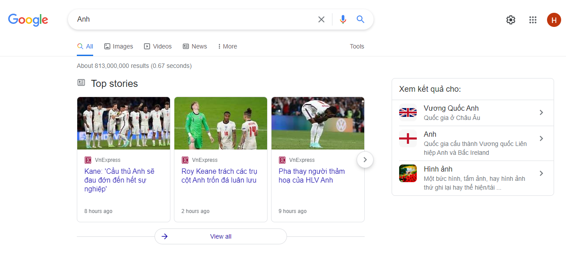Open the account avatar 'H'

click(x=554, y=20)
